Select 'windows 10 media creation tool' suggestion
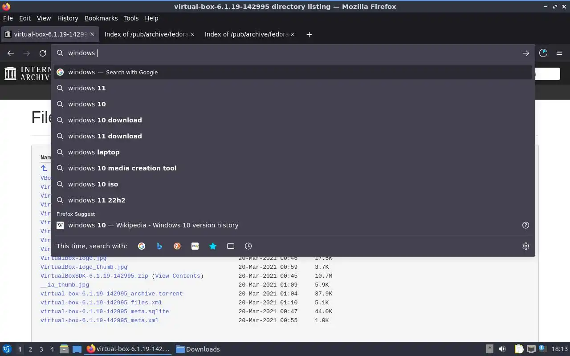Image resolution: width=570 pixels, height=356 pixels. pyautogui.click(x=293, y=168)
